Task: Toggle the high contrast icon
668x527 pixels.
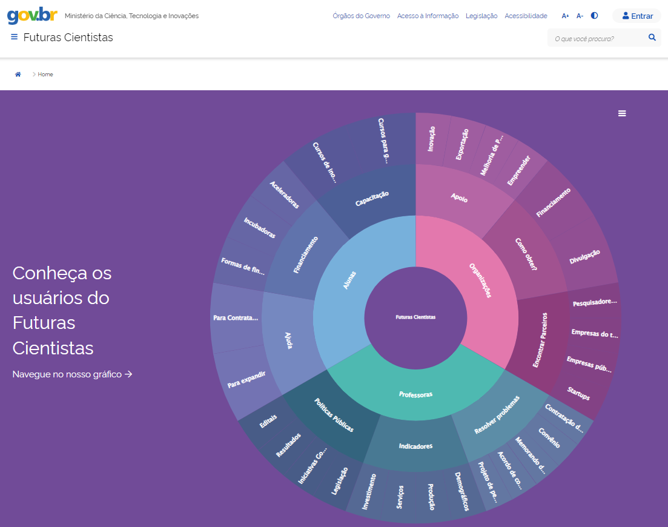Action: 594,16
